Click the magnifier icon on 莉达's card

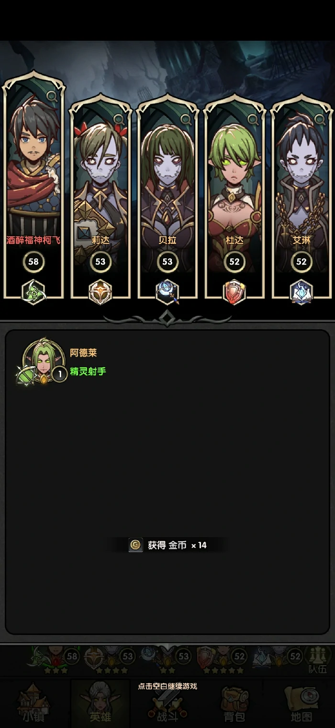pos(119,119)
